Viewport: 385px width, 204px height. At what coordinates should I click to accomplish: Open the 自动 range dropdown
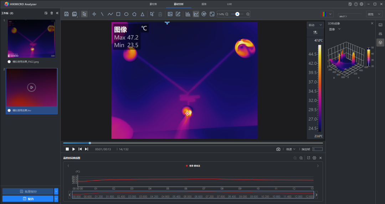(x=315, y=25)
